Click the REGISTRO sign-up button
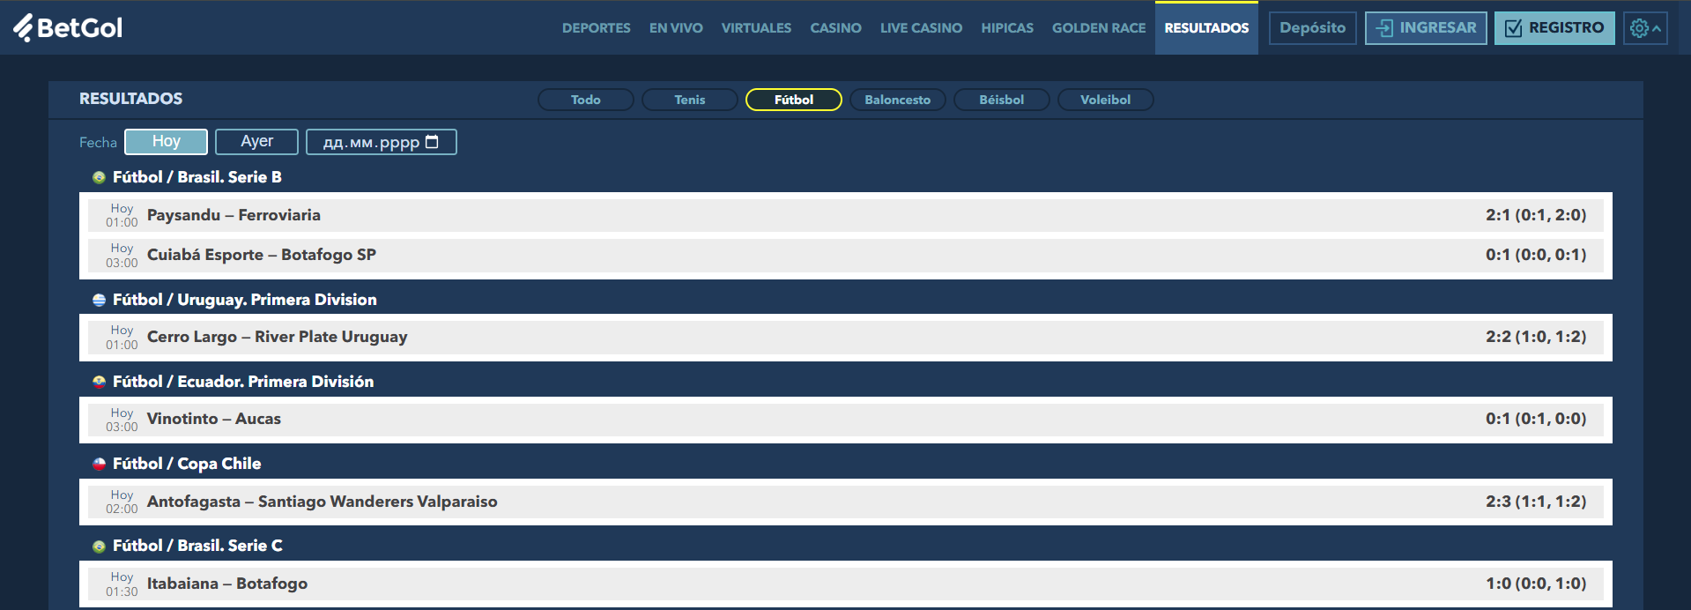The width and height of the screenshot is (1691, 610). pyautogui.click(x=1554, y=28)
